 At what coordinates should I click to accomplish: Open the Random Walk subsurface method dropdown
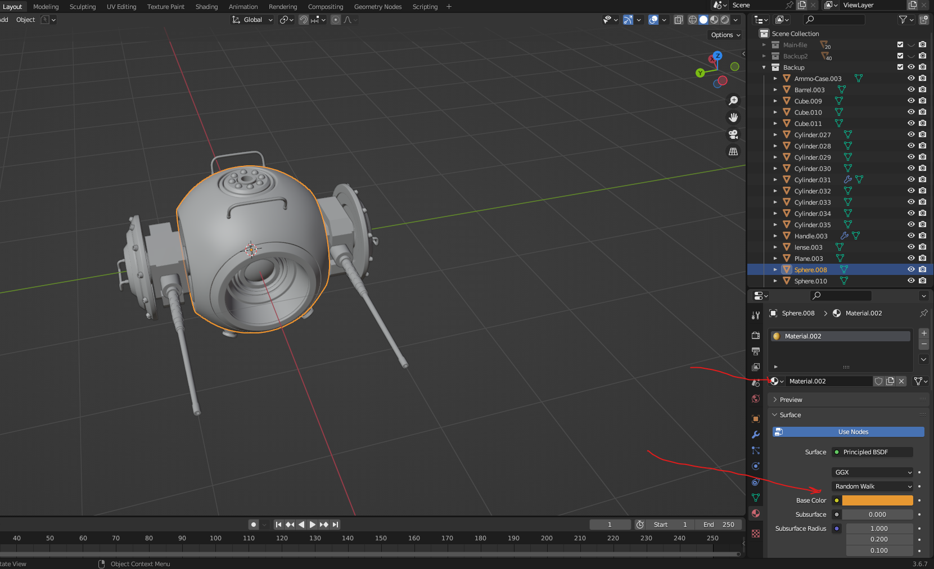coord(873,486)
